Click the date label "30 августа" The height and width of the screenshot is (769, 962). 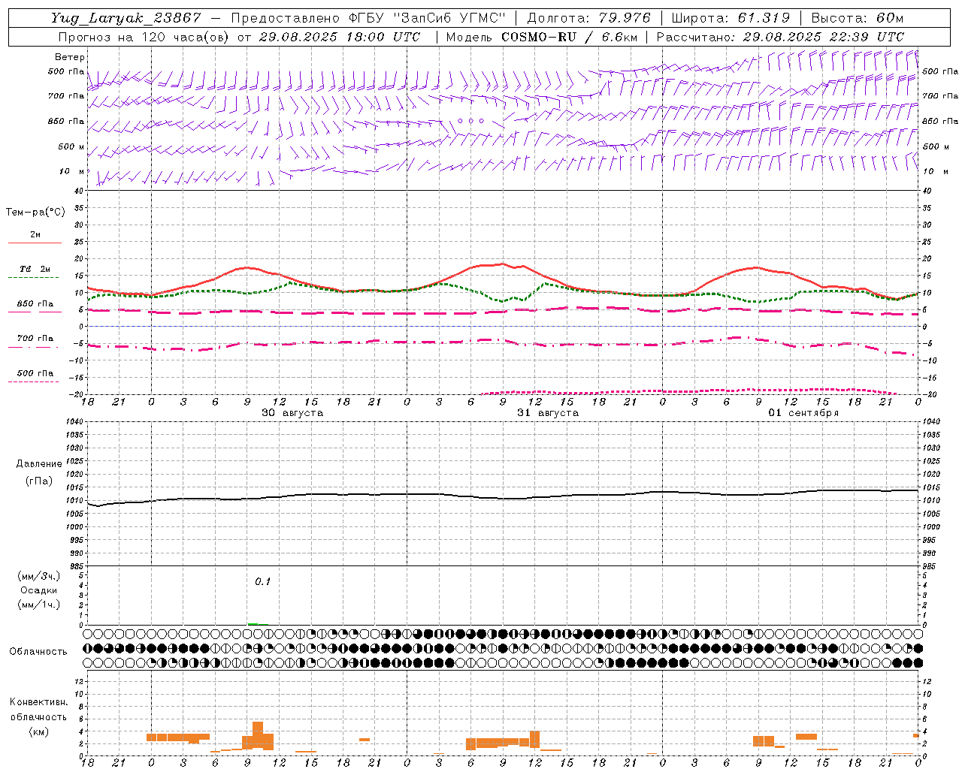[292, 413]
